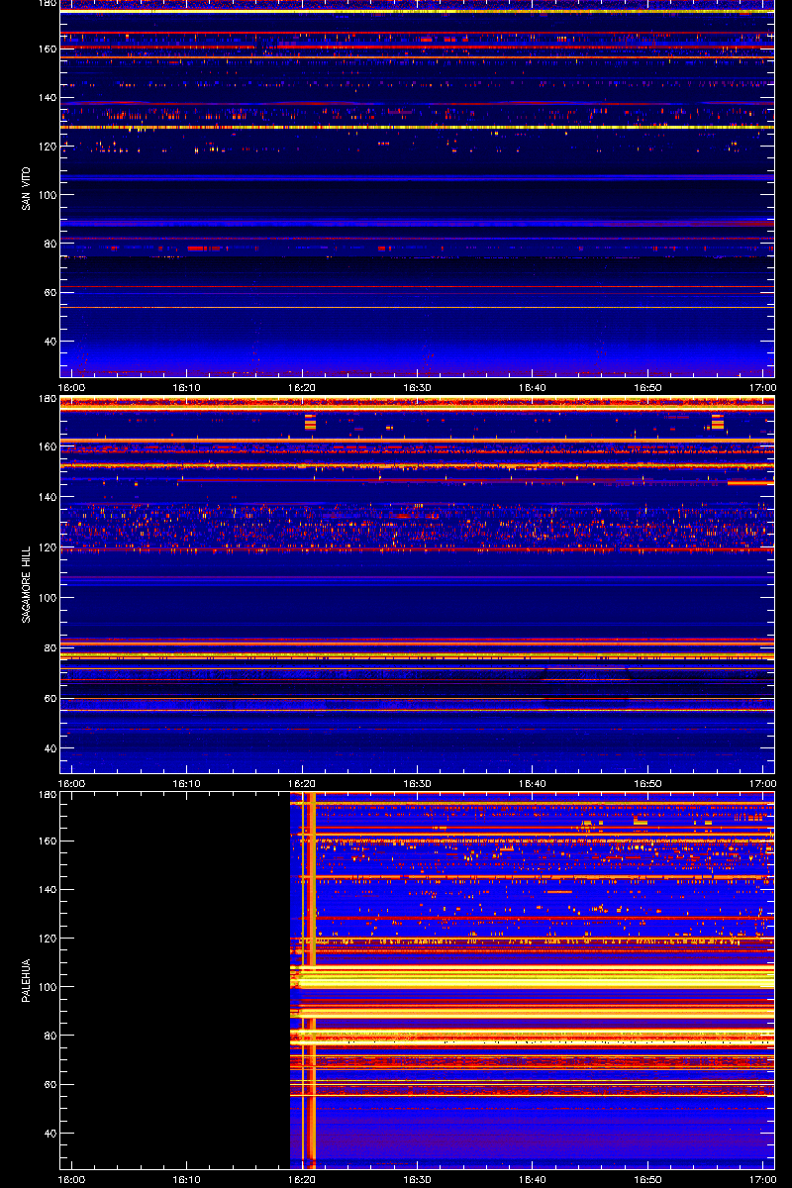The image size is (792, 1188).
Task: Click 140 frequency label on Palehua axis
Action: (48, 890)
